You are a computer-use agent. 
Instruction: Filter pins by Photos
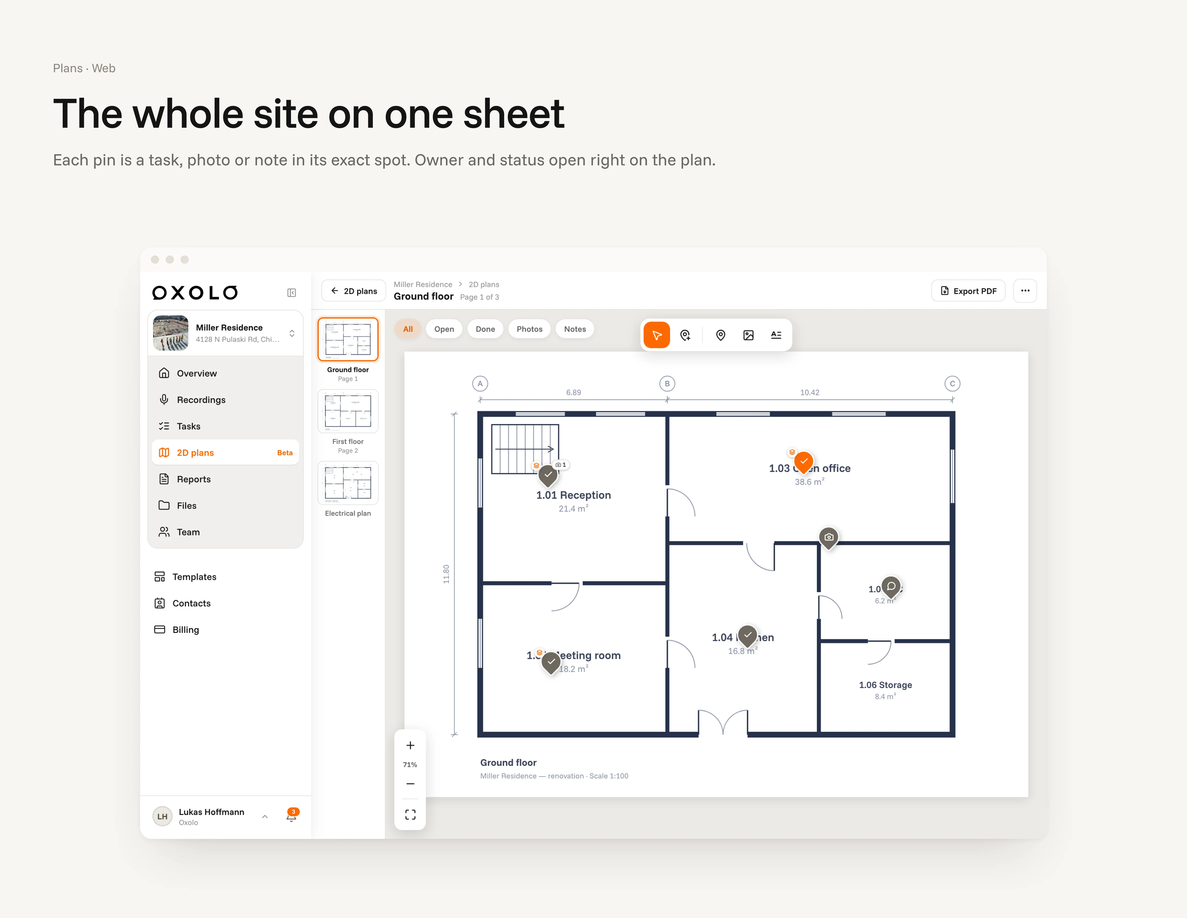coord(529,329)
